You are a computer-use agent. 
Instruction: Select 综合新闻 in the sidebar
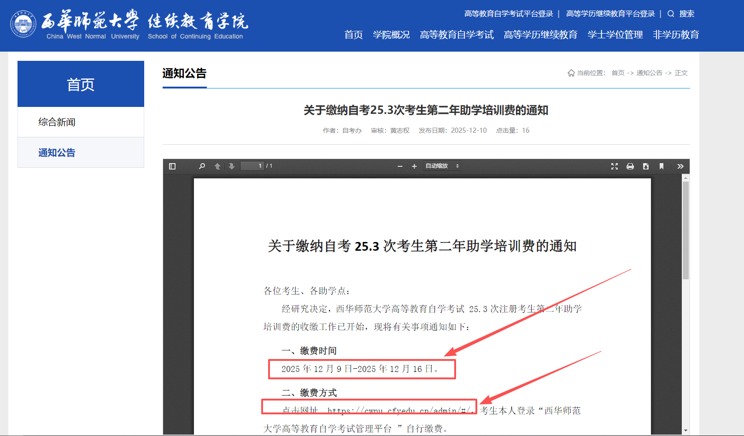(x=57, y=122)
